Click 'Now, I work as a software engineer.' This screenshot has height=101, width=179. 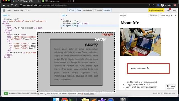(141, 87)
